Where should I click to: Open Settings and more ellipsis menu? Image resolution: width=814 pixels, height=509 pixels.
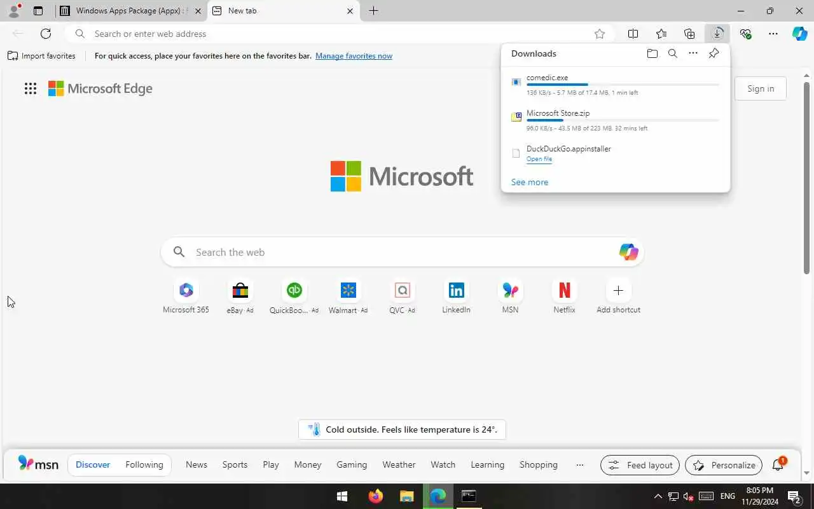tap(773, 34)
